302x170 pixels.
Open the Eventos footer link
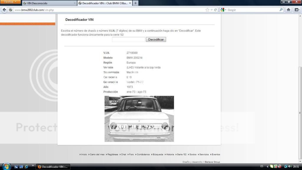216,154
